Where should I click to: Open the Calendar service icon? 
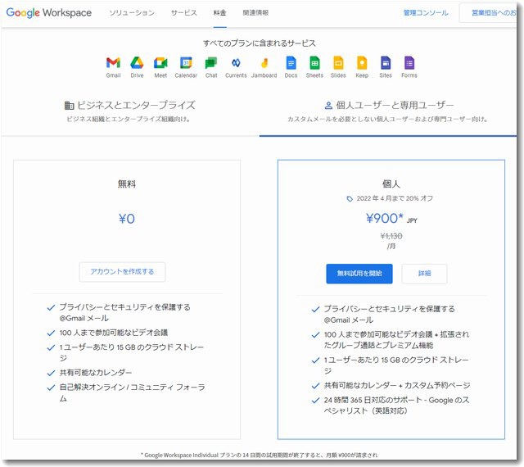coord(186,62)
